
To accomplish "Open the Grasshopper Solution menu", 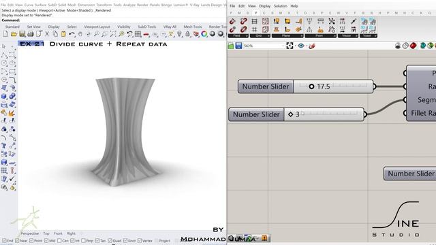I will pos(280,6).
